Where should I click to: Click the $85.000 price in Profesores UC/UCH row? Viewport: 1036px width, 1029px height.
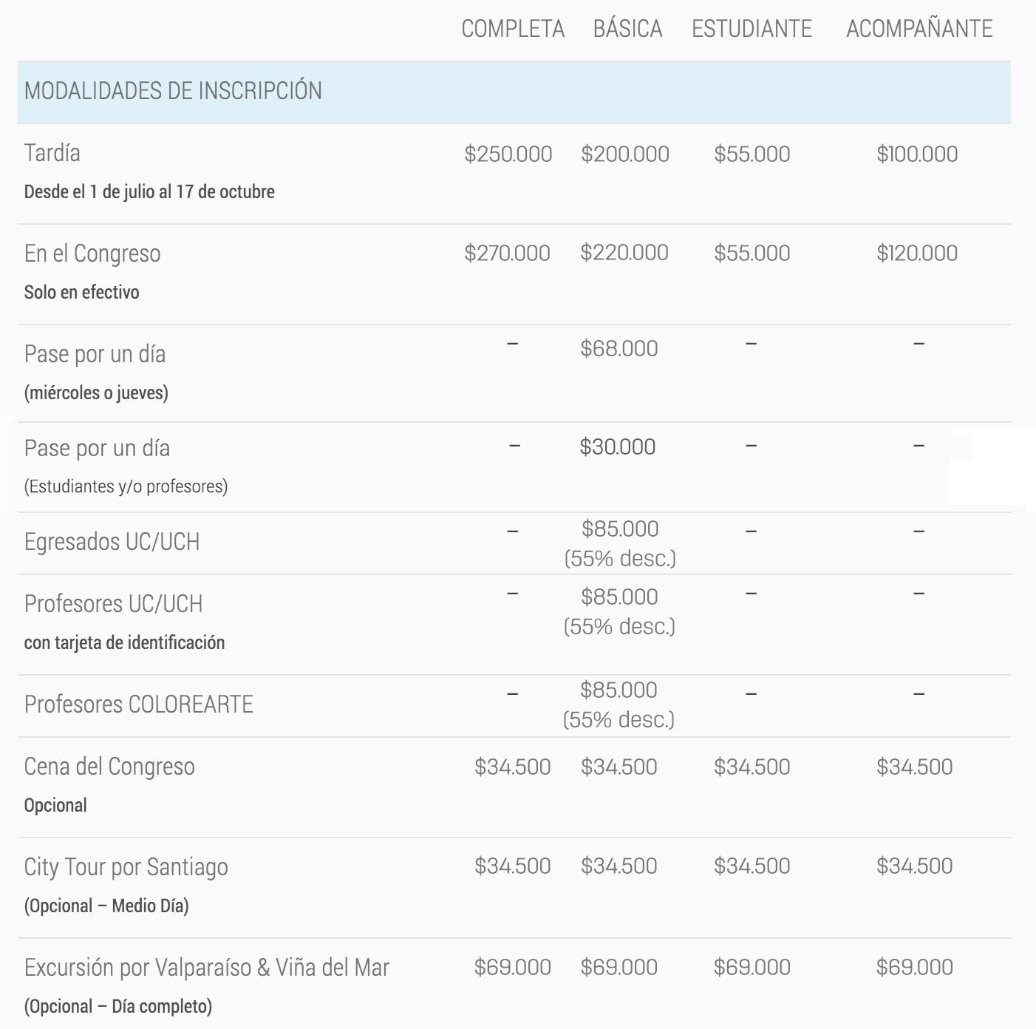coord(619,597)
